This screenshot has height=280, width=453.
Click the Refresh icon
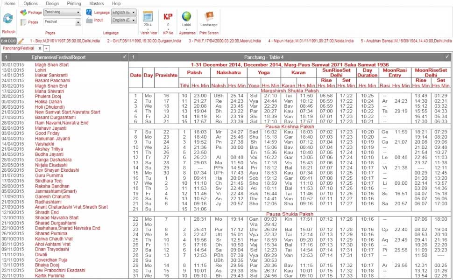pos(8,19)
